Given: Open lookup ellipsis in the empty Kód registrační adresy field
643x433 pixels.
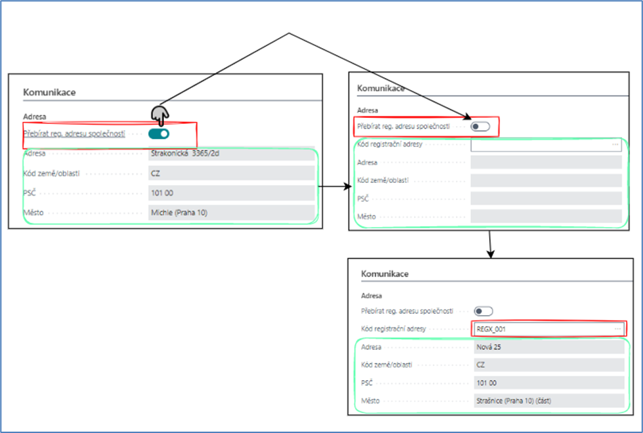Looking at the screenshot, I should tap(615, 144).
